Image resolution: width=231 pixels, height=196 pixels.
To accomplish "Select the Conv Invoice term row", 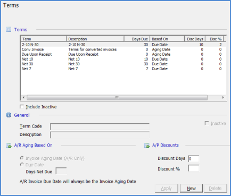I will click(x=123, y=49).
